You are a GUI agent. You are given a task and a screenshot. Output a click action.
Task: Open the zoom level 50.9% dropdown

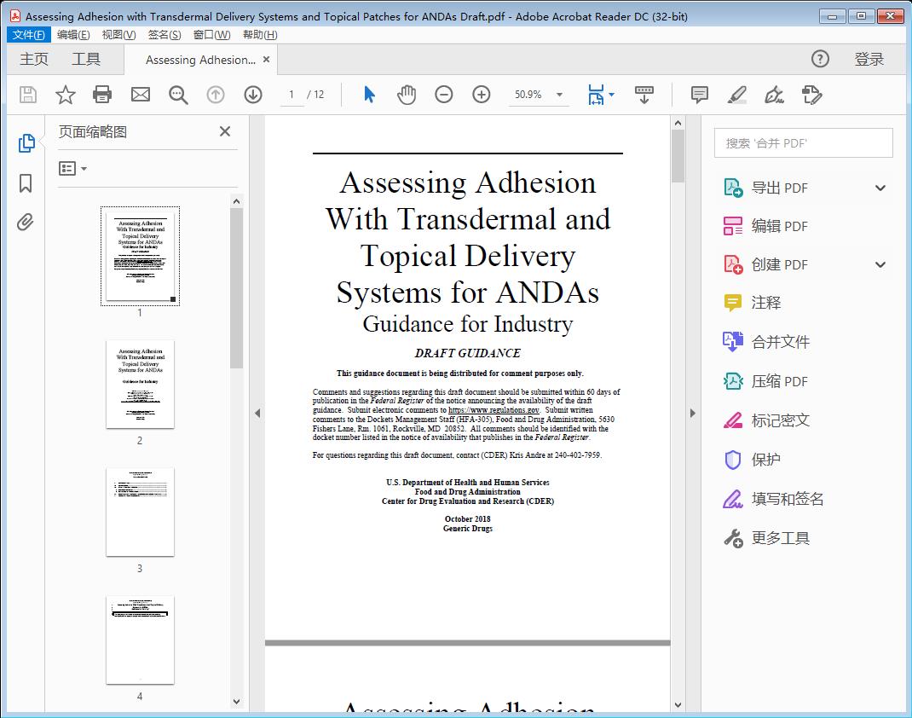click(558, 95)
